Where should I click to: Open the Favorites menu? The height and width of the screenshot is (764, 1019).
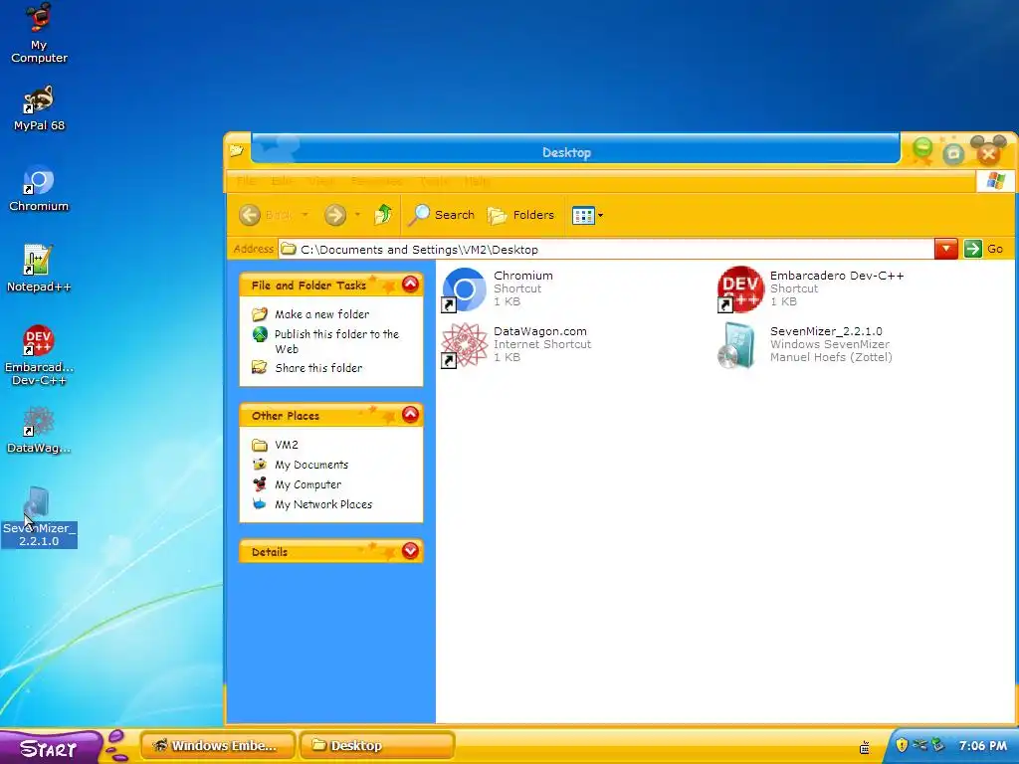377,181
